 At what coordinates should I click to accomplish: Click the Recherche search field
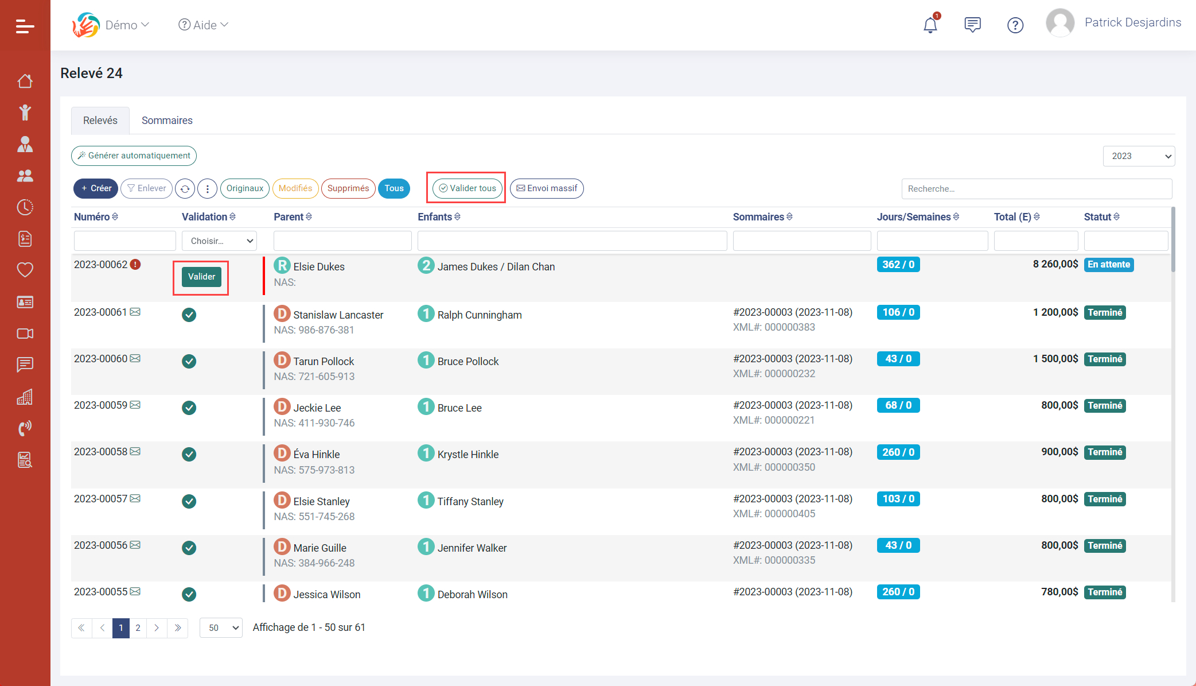point(1036,189)
